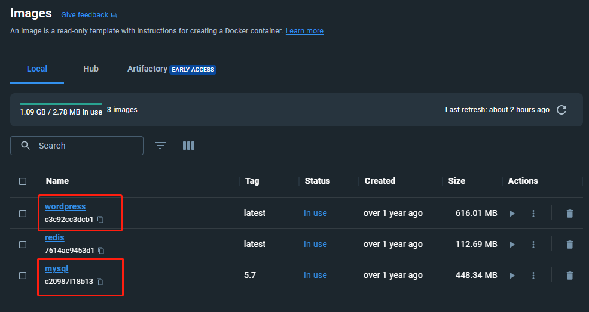Open the column display settings icon
This screenshot has width=589, height=312.
pos(188,146)
